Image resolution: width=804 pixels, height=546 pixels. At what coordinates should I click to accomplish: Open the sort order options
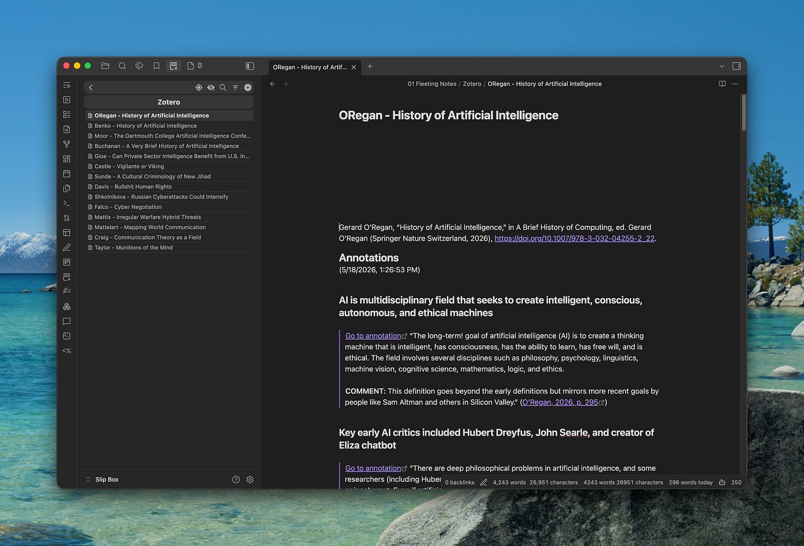click(235, 87)
